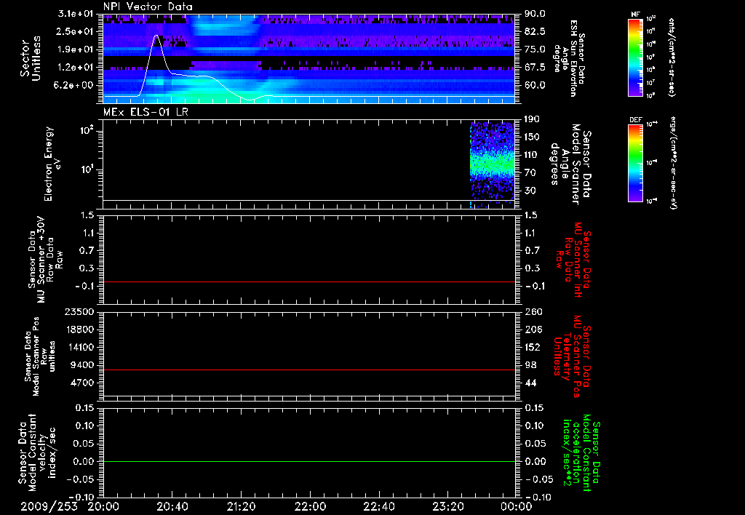745x515 pixels.
Task: Click the 22:00 time axis label
Action: (310, 506)
